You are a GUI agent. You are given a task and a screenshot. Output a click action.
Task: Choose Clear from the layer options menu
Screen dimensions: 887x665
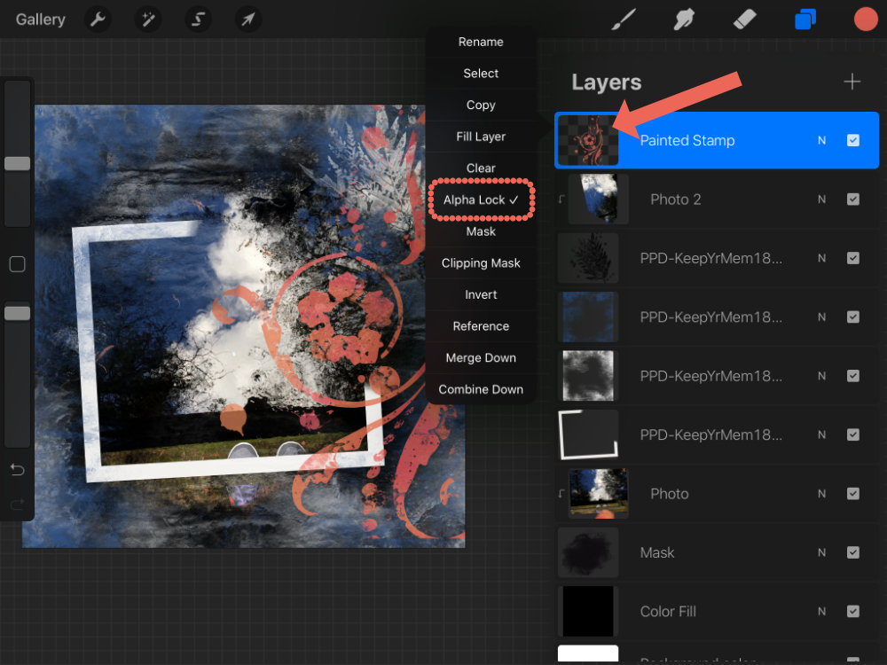(481, 168)
